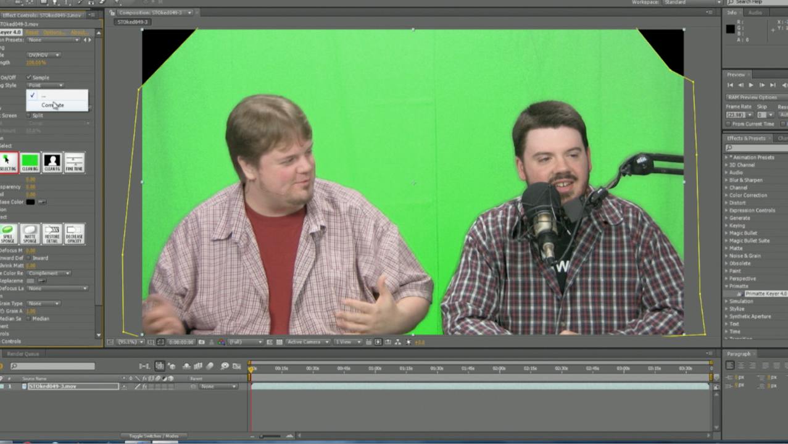Viewport: 788px width, 444px height.
Task: Click the black Base Color swatch
Action: 30,202
